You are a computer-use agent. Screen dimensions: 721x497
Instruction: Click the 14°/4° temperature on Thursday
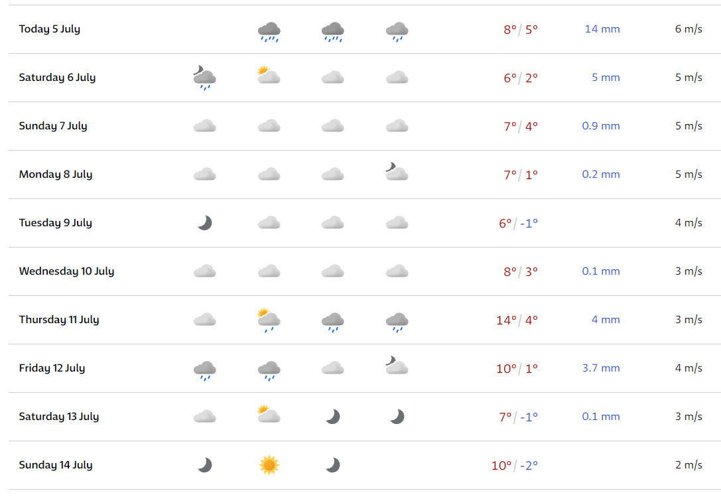pos(517,320)
